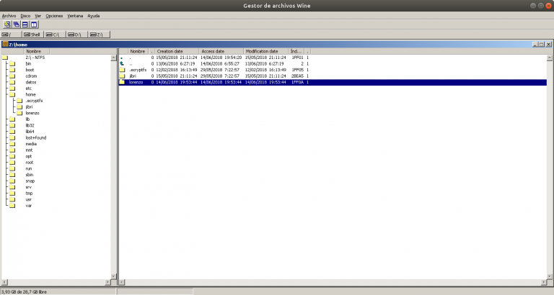Switch to the D:\ drive button
This screenshot has height=295, width=554.
coord(74,34)
